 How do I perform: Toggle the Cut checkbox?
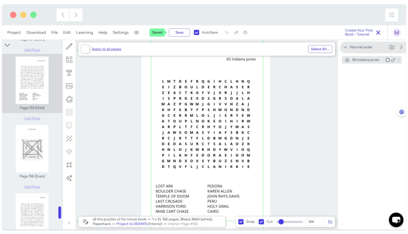point(261,222)
